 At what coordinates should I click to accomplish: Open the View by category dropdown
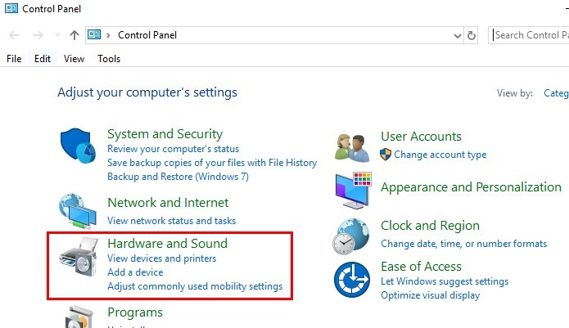click(556, 93)
